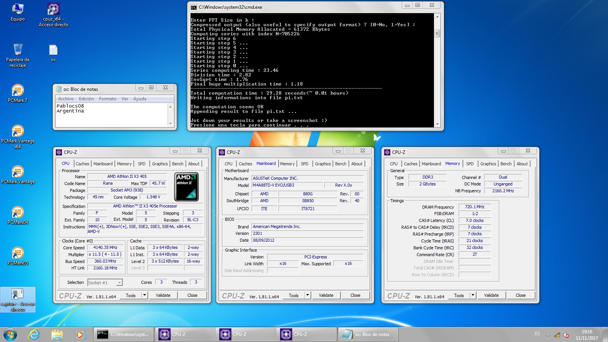Viewport: 608px width, 342px height.
Task: Launch the PCMark05 shortcut
Action: (17, 256)
